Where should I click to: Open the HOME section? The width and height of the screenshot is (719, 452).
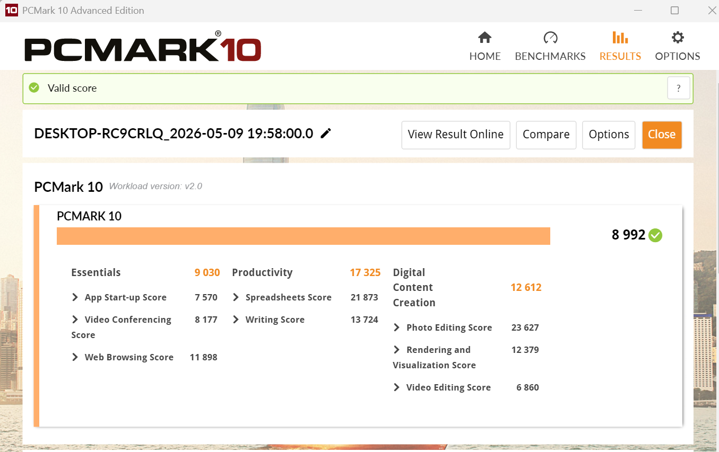click(x=485, y=46)
